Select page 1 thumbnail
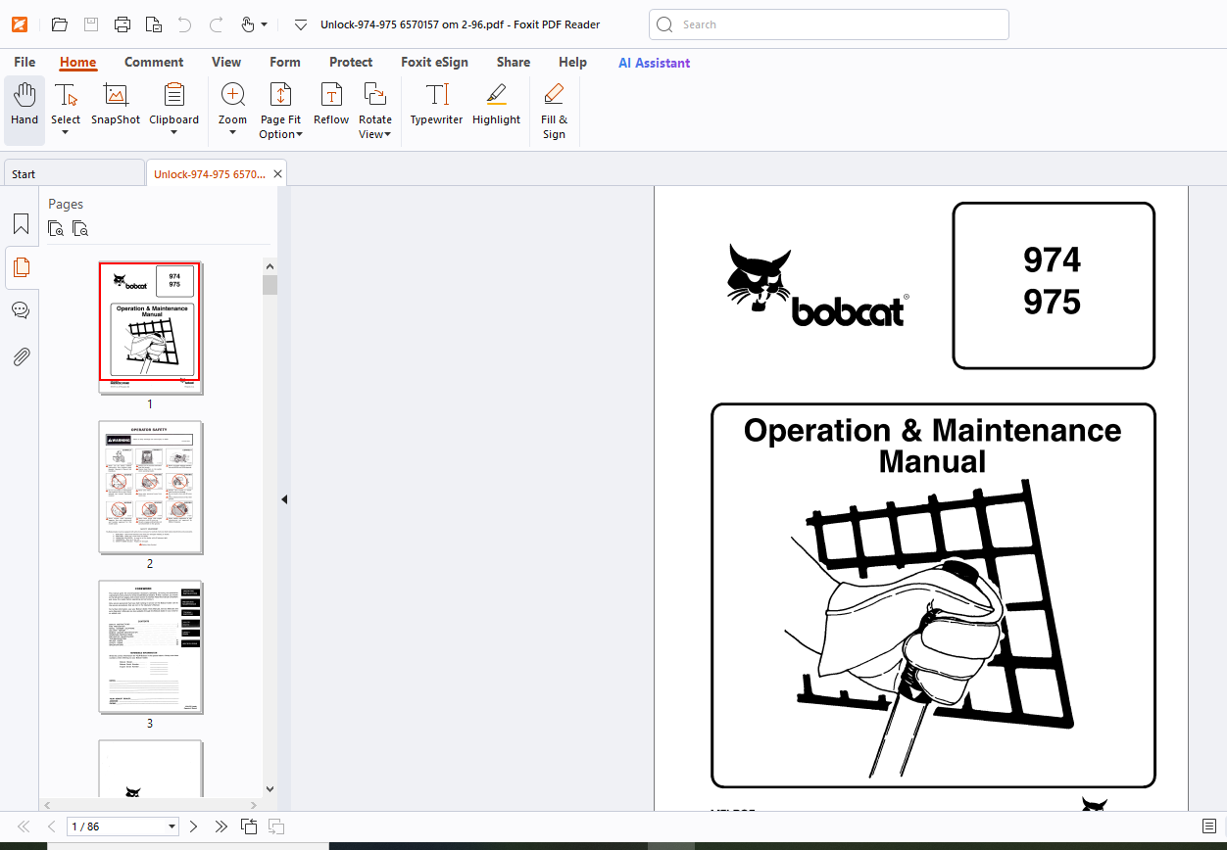1227x850 pixels. tap(150, 327)
